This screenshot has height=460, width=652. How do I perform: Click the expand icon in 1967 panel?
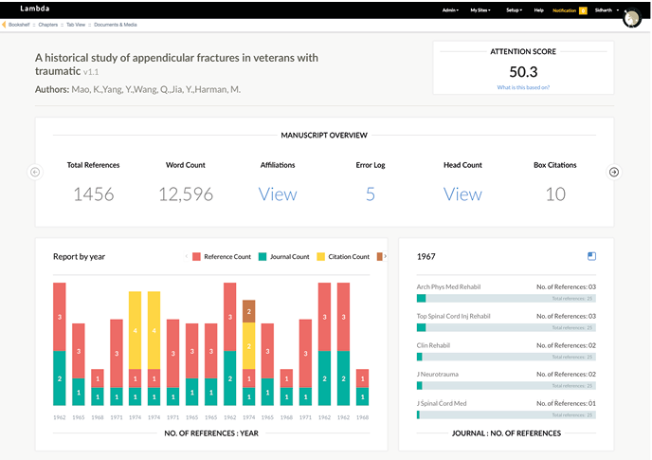pos(592,256)
